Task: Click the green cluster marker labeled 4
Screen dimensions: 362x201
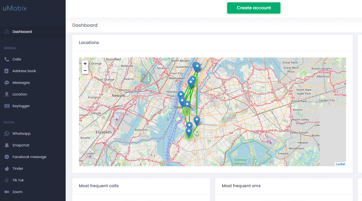Action: pyautogui.click(x=187, y=112)
